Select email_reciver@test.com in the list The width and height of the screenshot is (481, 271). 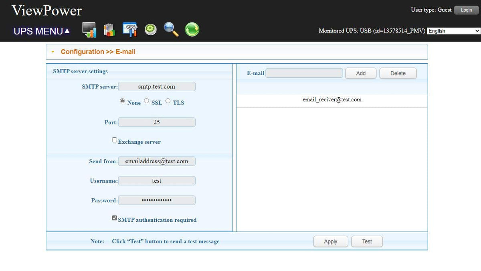[x=332, y=100]
